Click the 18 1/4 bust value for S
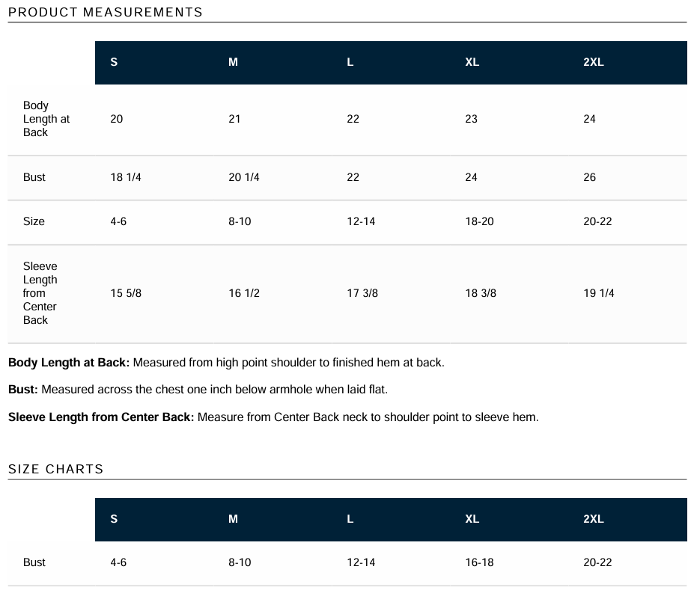 pos(126,177)
